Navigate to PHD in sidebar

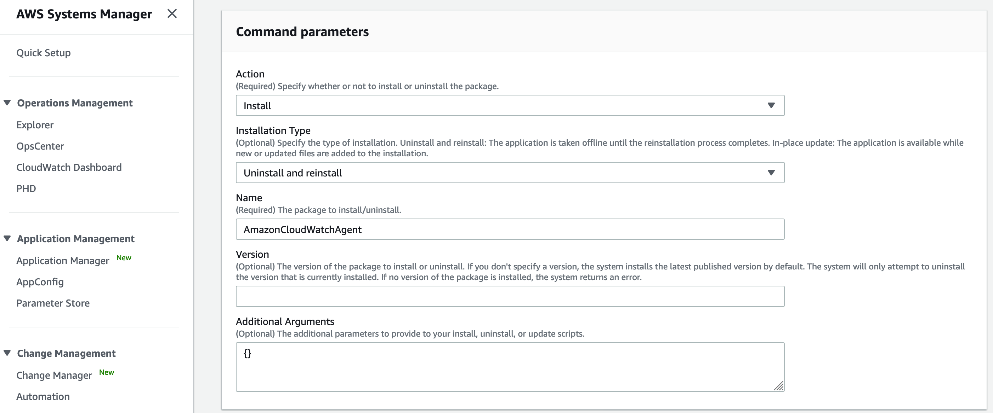click(x=26, y=188)
